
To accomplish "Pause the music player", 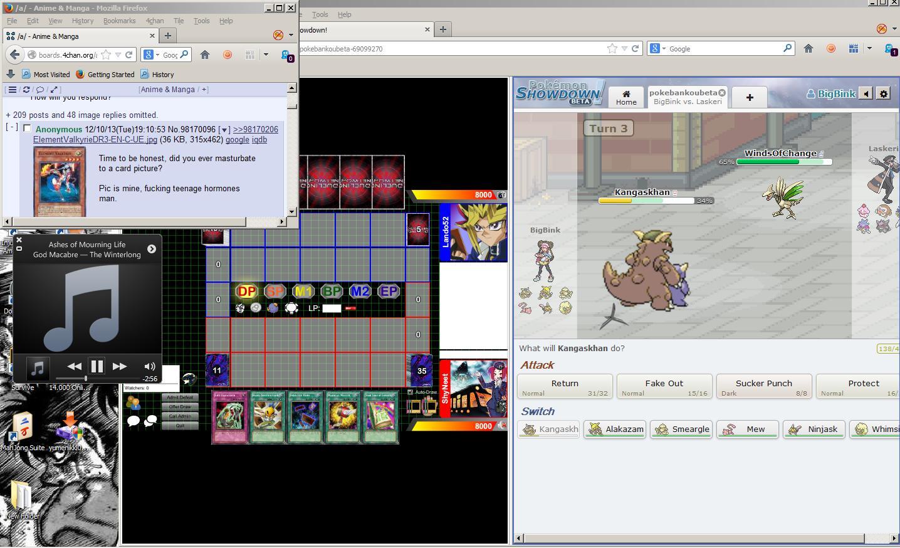I will [97, 366].
